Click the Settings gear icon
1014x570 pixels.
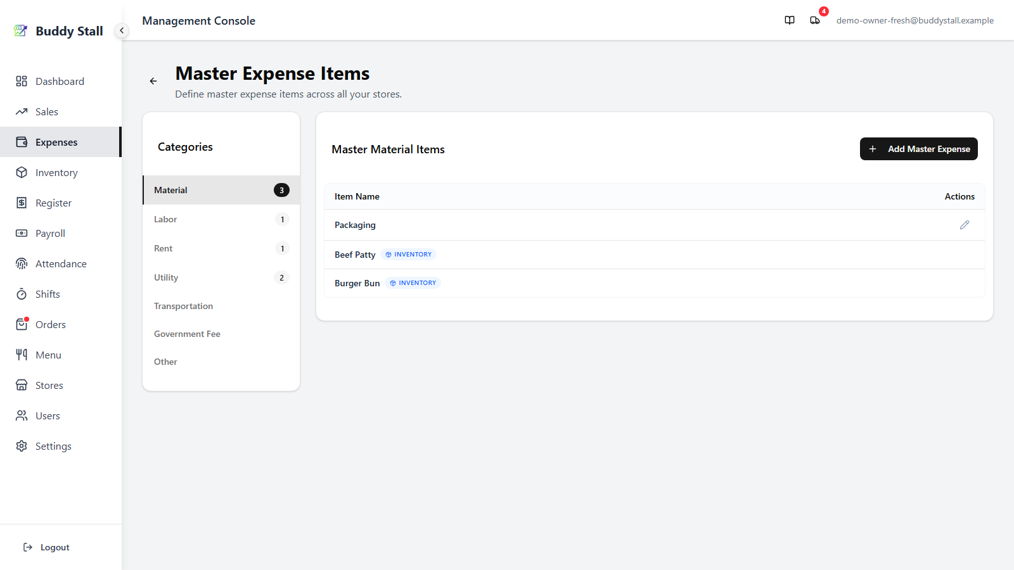point(22,446)
